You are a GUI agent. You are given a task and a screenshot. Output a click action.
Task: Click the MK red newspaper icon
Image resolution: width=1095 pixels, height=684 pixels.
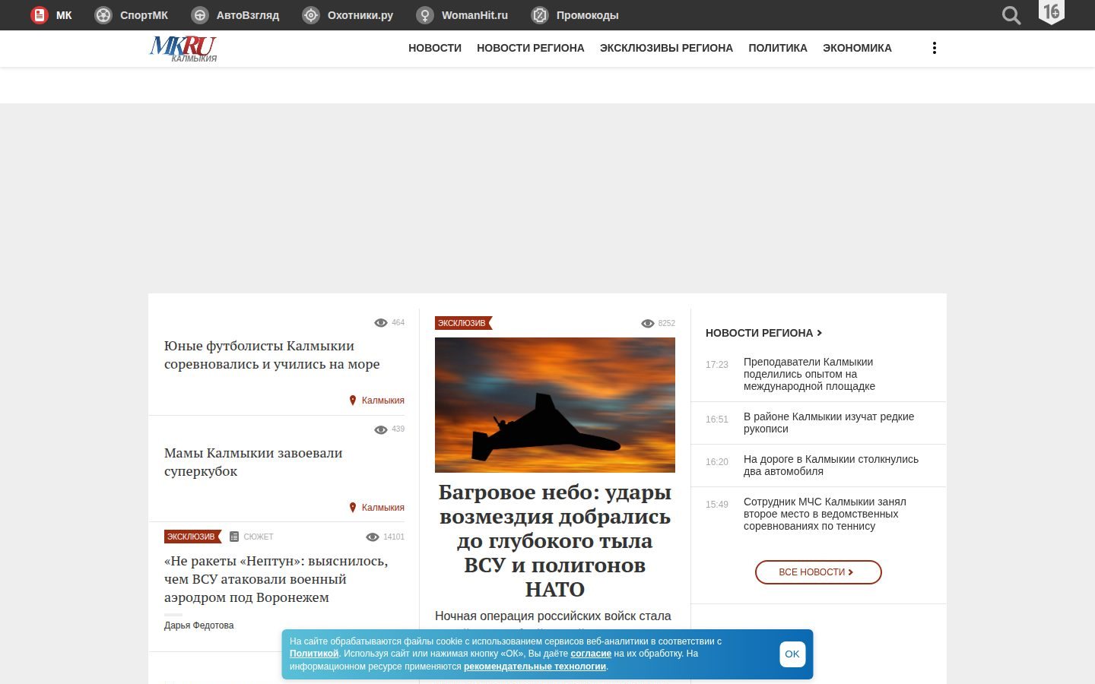tap(39, 15)
